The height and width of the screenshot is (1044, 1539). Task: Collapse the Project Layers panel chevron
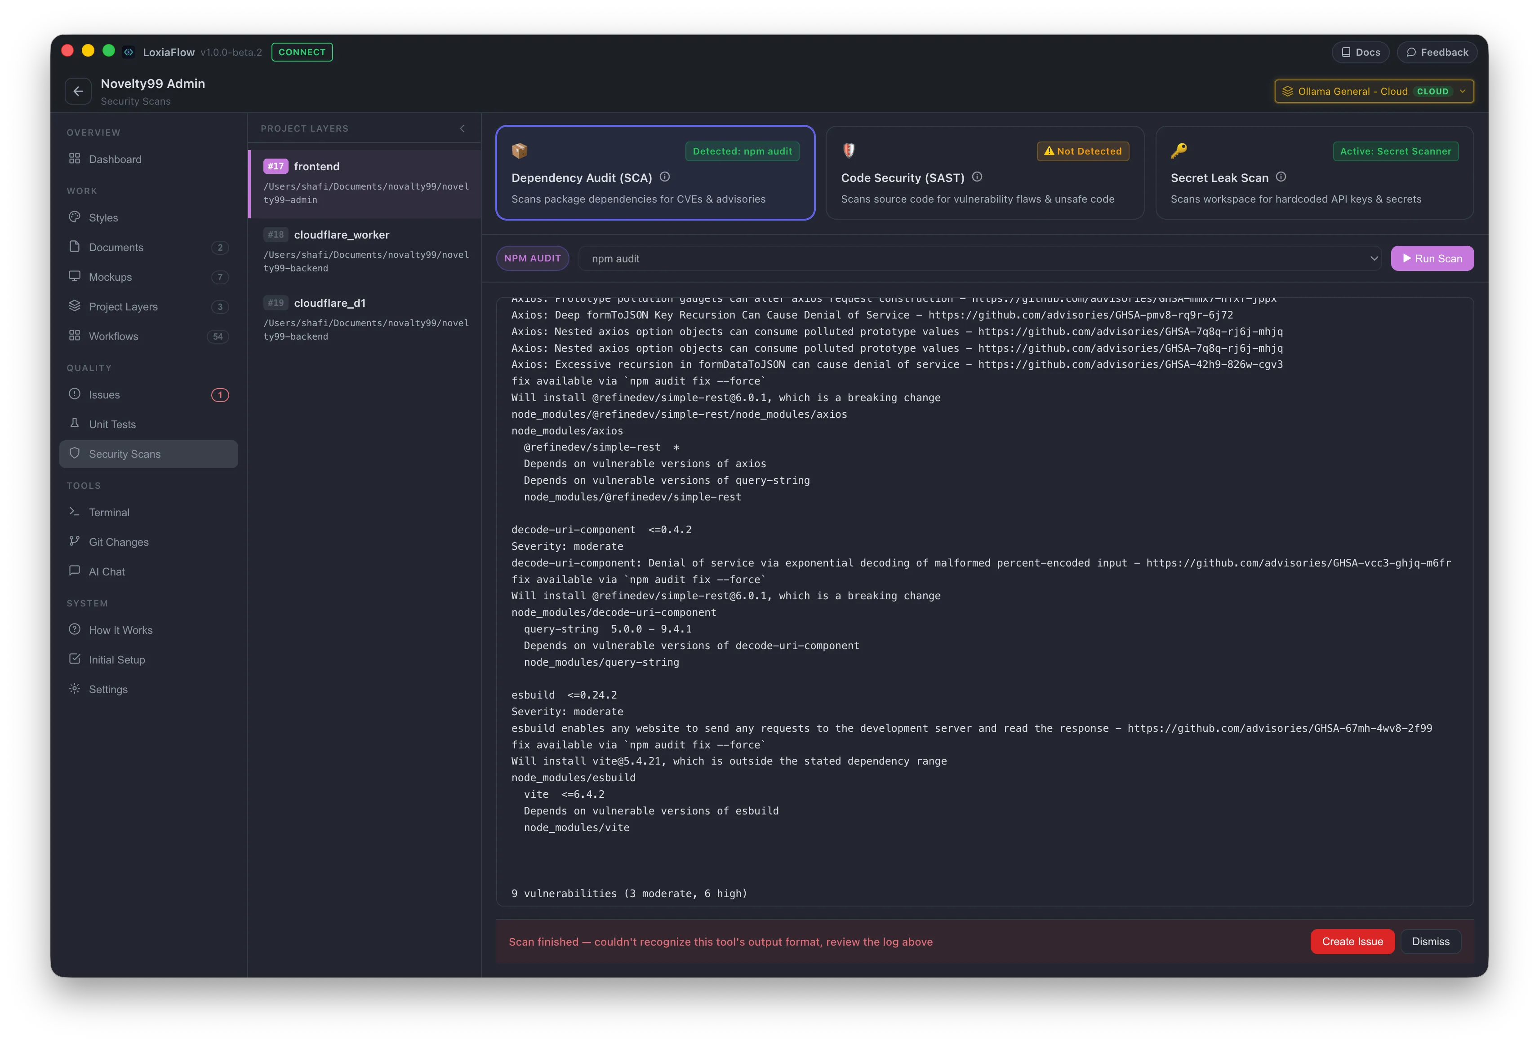(462, 128)
